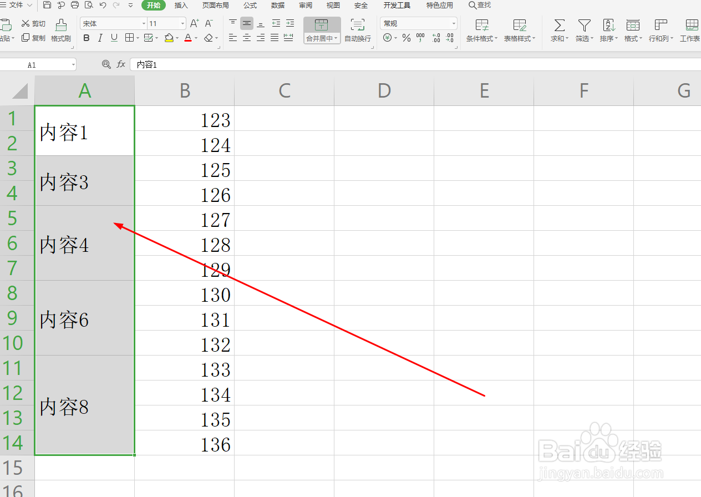Open the Rows and Columns (行和列) dropdown
Screen dimensions: 701x497
[x=661, y=31]
